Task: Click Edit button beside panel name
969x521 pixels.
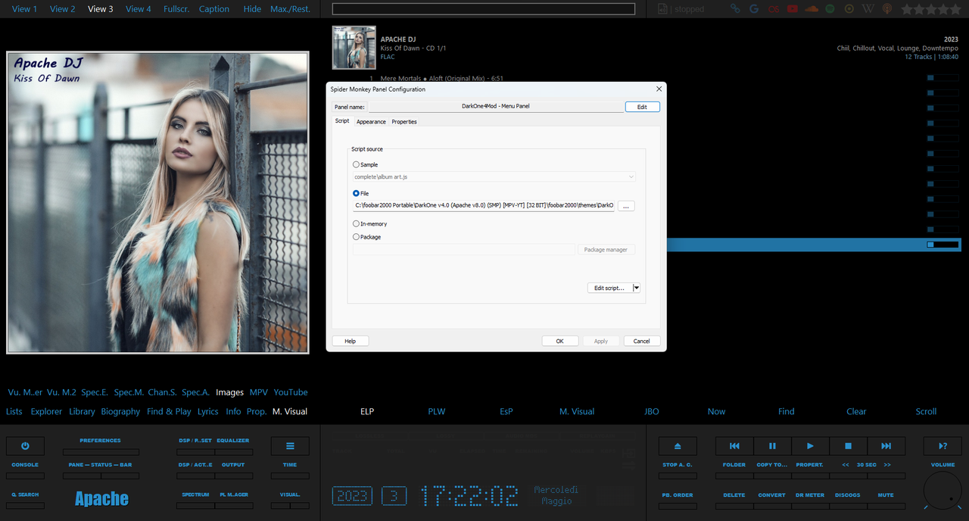Action: coord(642,107)
